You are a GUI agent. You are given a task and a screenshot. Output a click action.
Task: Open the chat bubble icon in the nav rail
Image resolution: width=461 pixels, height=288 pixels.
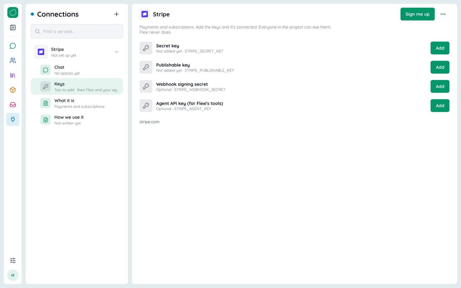pyautogui.click(x=13, y=46)
